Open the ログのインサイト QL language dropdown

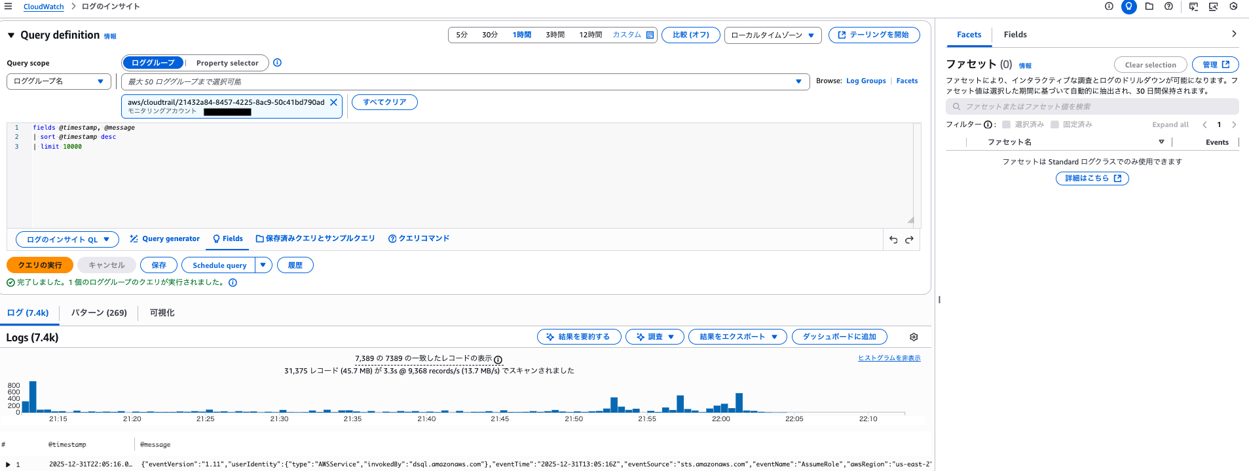point(67,240)
